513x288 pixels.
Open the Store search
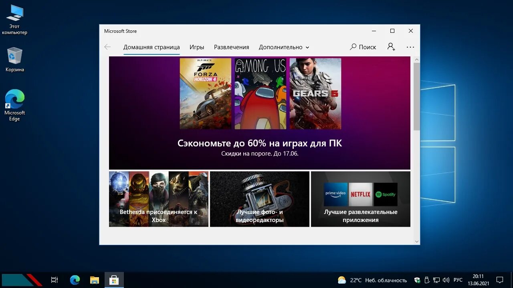[x=363, y=47]
